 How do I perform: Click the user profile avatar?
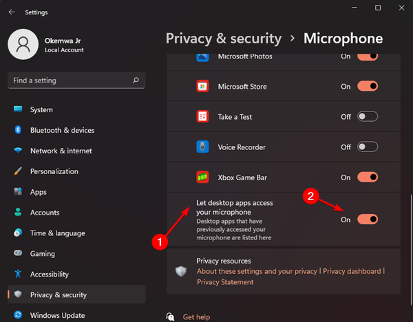[22, 45]
